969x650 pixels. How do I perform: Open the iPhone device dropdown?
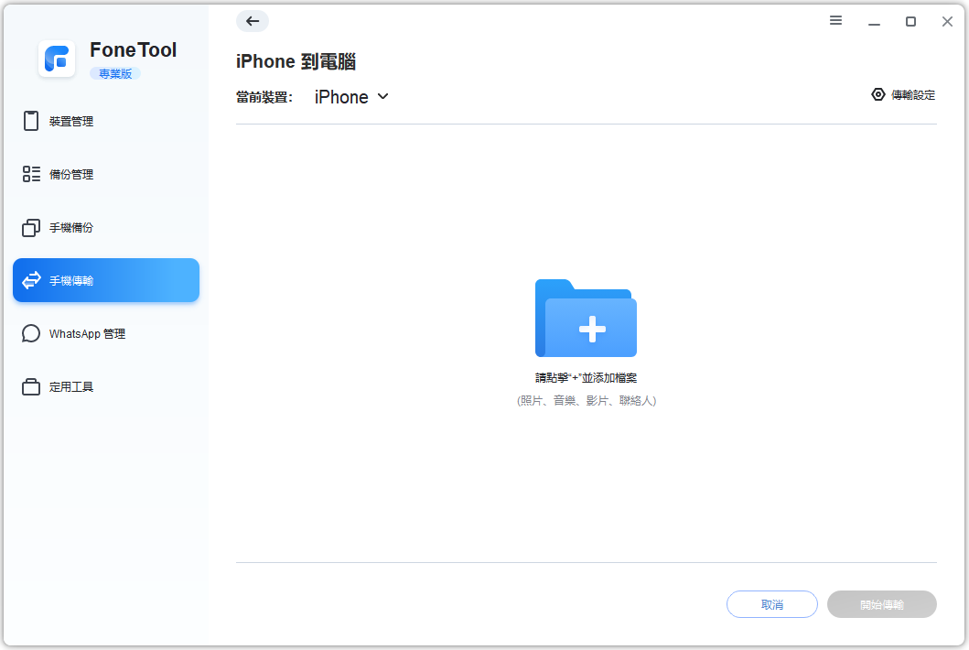point(341,97)
